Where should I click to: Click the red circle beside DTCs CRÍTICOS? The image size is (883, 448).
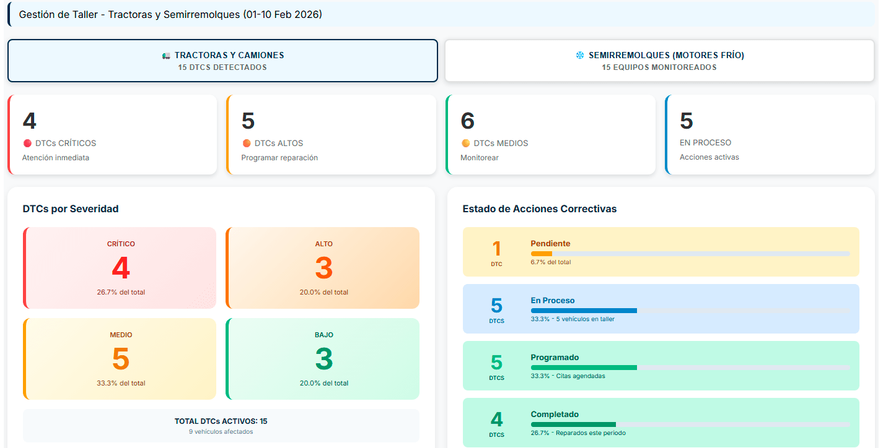tap(27, 144)
